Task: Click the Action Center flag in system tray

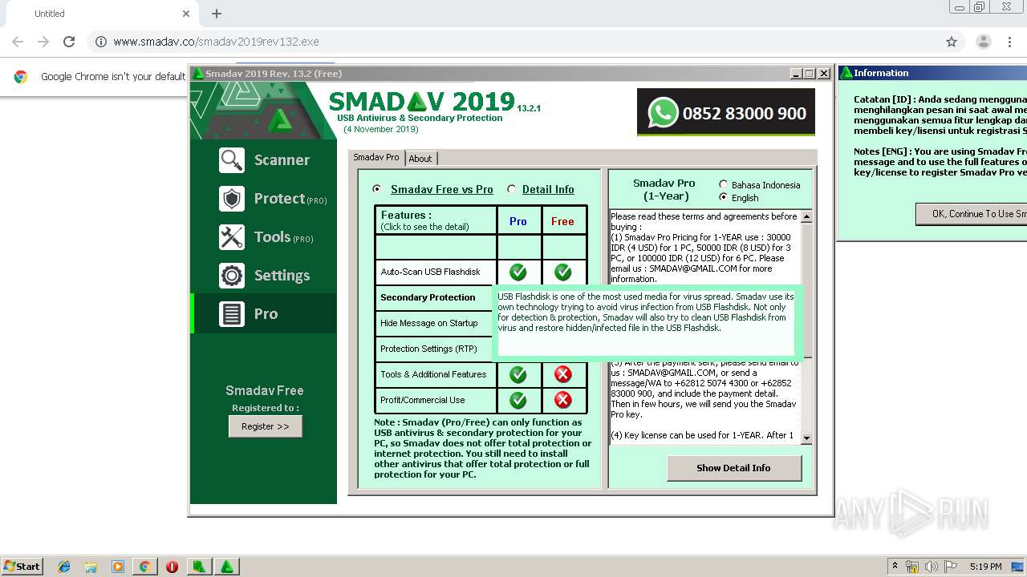Action: pos(951,567)
